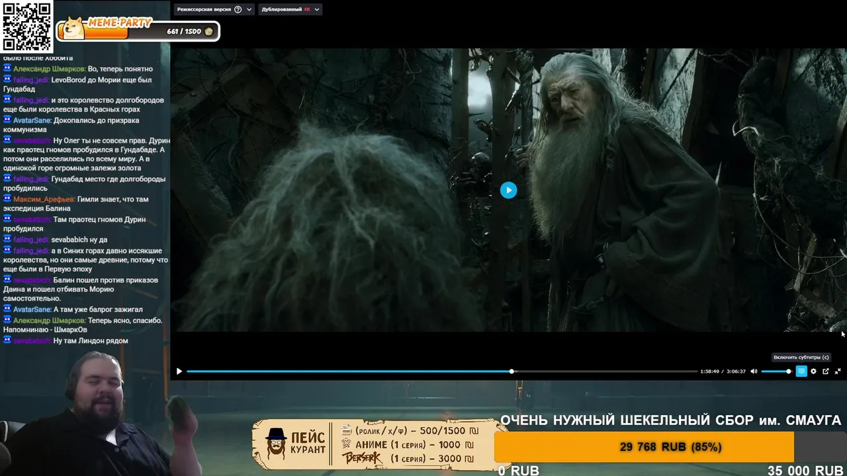Seek on the video progress bar
This screenshot has width=847, height=476.
click(442, 372)
